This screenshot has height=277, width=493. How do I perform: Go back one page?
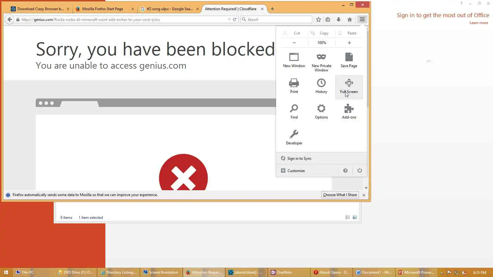click(10, 19)
